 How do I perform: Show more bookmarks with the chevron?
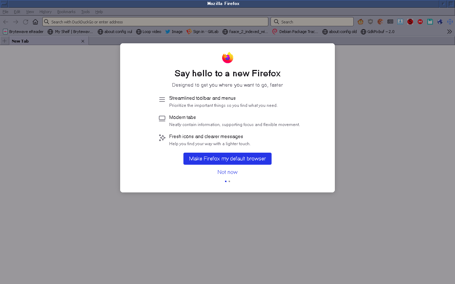(x=449, y=32)
